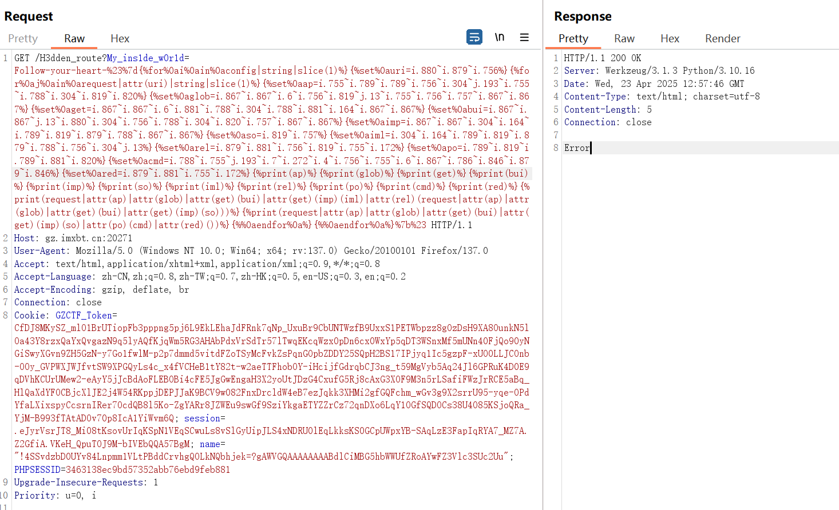839x510 pixels.
Task: Switch to Response Raw tab
Action: (624, 38)
